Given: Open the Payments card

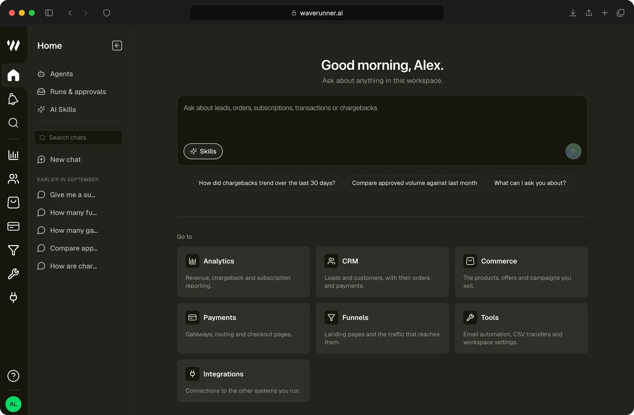Looking at the screenshot, I should 243,328.
